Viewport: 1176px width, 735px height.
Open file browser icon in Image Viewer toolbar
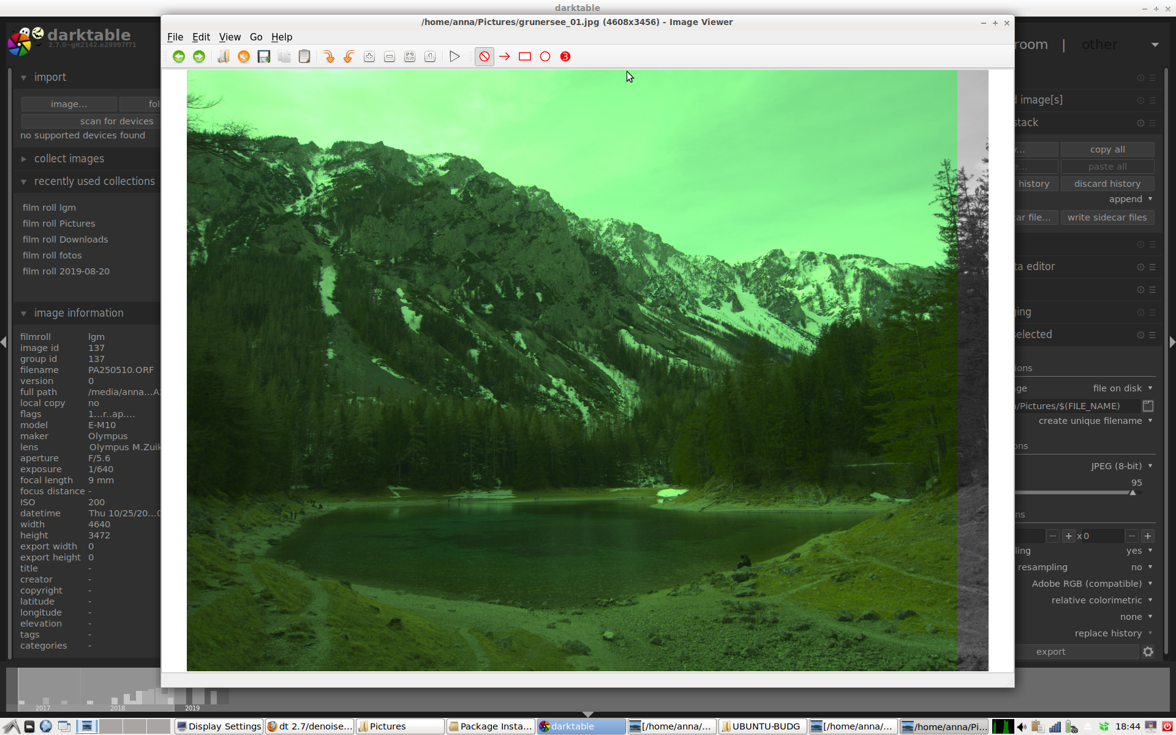point(224,56)
